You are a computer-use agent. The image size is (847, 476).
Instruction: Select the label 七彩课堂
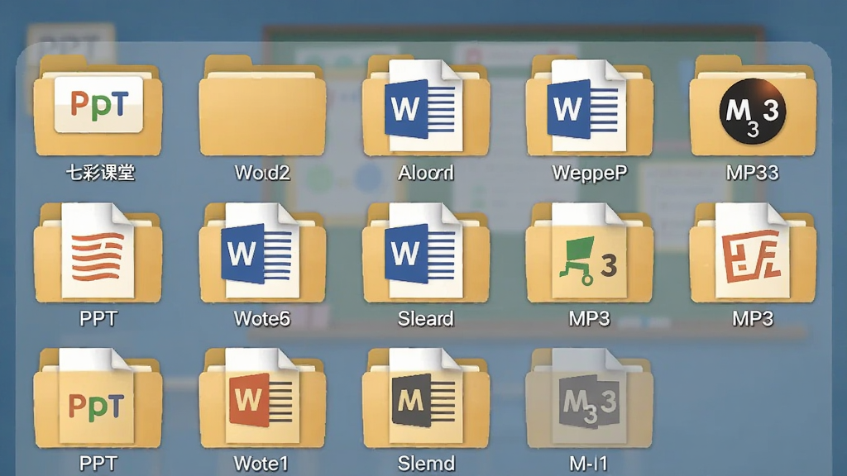100,173
